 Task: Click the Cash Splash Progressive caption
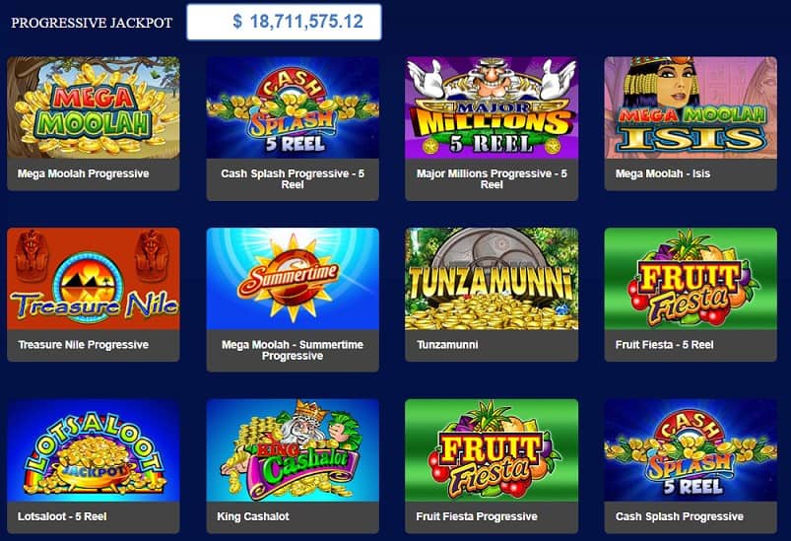pyautogui.click(x=679, y=516)
